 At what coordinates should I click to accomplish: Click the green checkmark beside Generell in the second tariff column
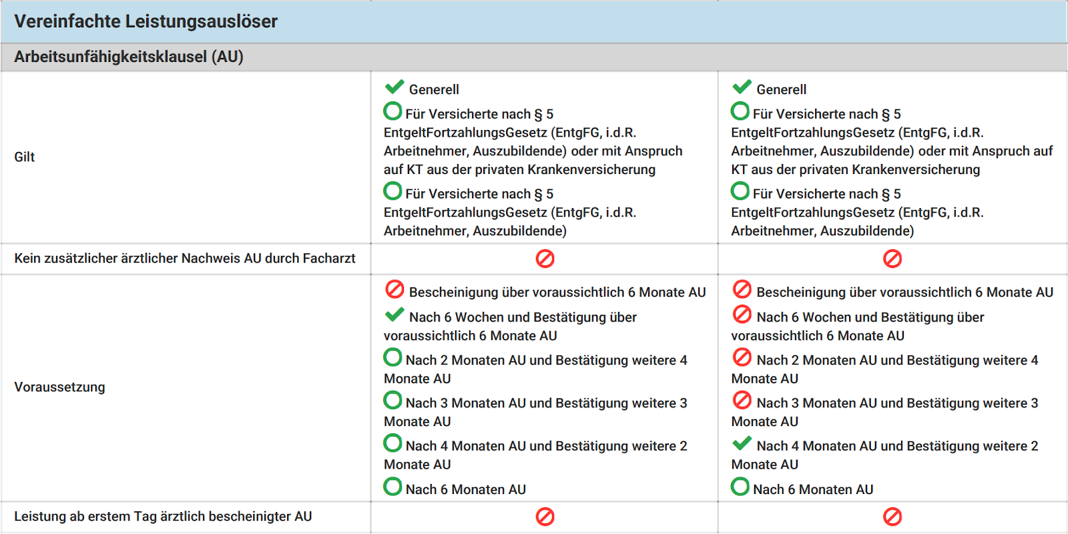(x=742, y=87)
